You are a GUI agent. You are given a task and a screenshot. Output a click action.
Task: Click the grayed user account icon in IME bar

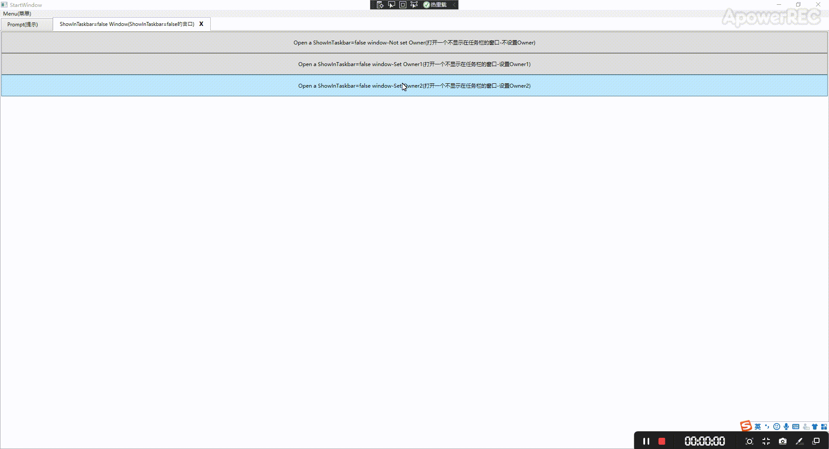(806, 427)
